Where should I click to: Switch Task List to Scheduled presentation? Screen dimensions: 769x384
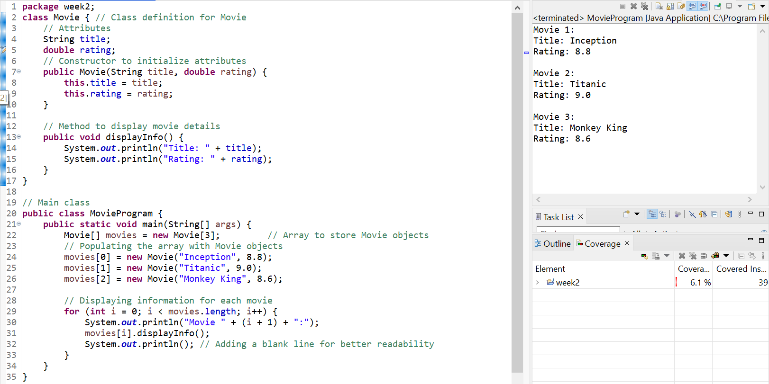[x=663, y=214]
